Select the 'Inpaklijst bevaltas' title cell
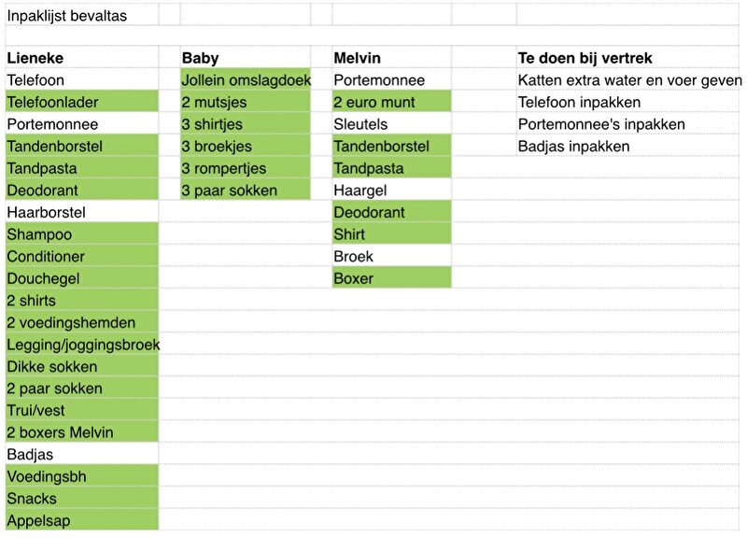 82,16
